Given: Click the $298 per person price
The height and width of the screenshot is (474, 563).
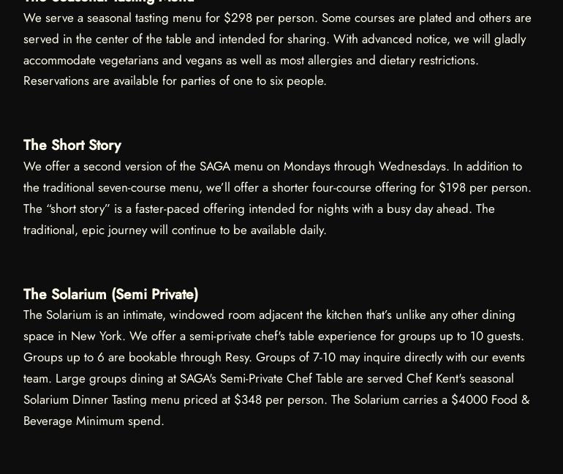Looking at the screenshot, I should 238,18.
